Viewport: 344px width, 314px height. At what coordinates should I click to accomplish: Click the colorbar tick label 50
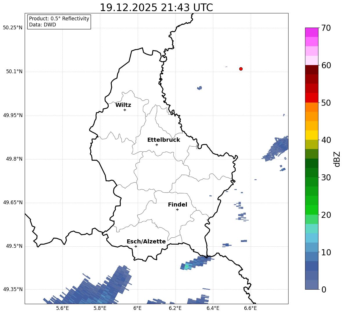tap(326, 103)
